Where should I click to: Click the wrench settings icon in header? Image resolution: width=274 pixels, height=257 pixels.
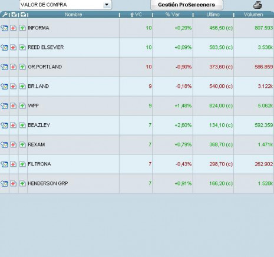(5, 15)
